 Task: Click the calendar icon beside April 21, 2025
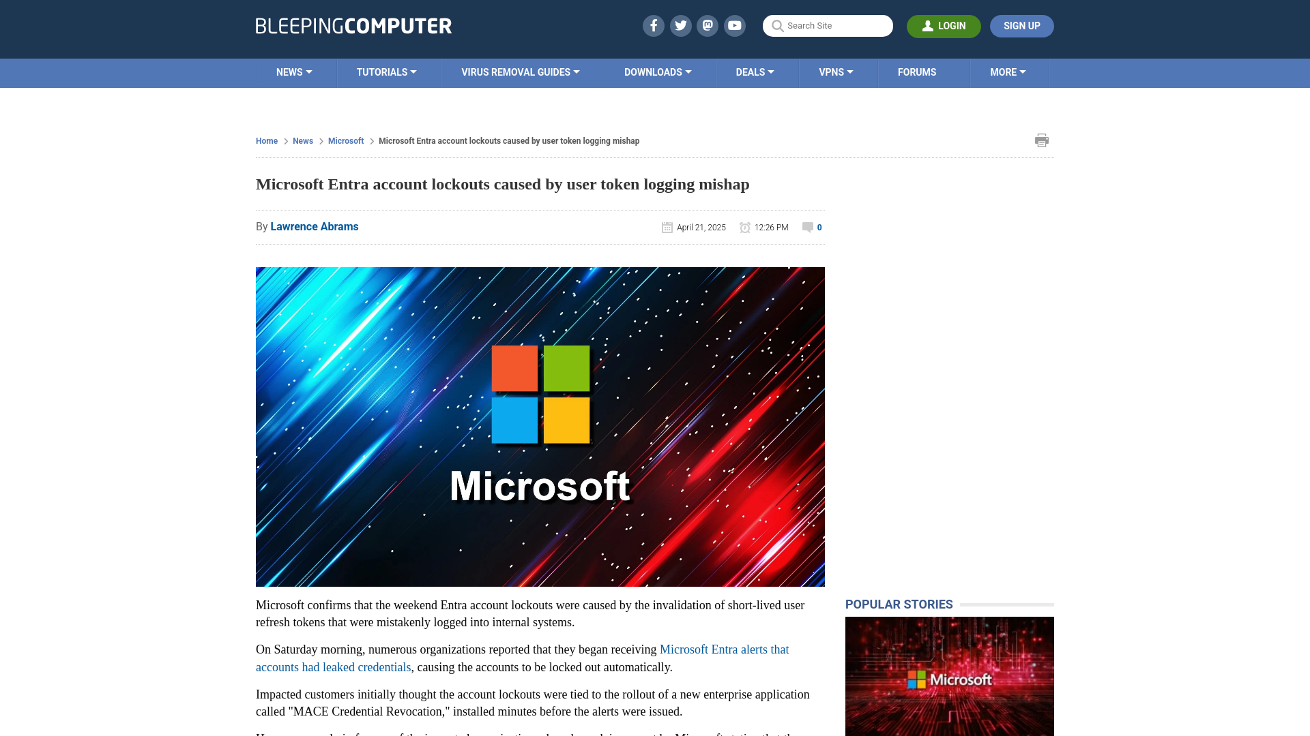click(667, 228)
